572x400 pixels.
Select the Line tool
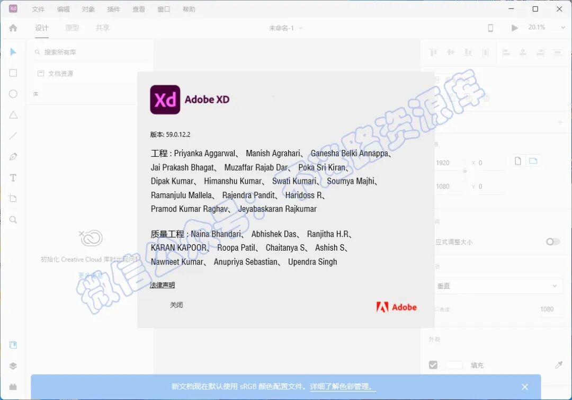click(x=13, y=136)
